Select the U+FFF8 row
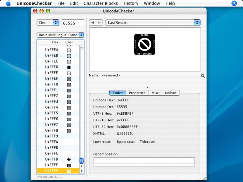 [x=58, y=130]
